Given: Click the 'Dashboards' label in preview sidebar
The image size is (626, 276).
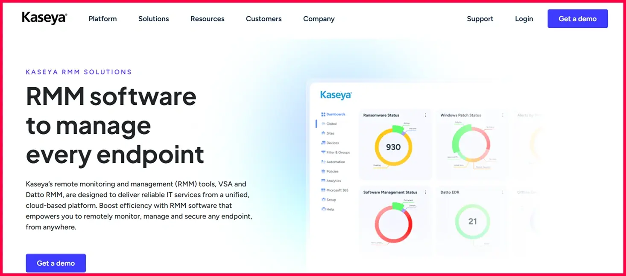Looking at the screenshot, I should (x=336, y=114).
